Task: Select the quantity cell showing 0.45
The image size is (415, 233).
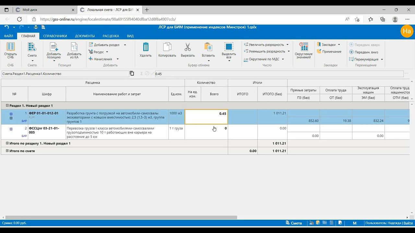Action: pyautogui.click(x=206, y=117)
